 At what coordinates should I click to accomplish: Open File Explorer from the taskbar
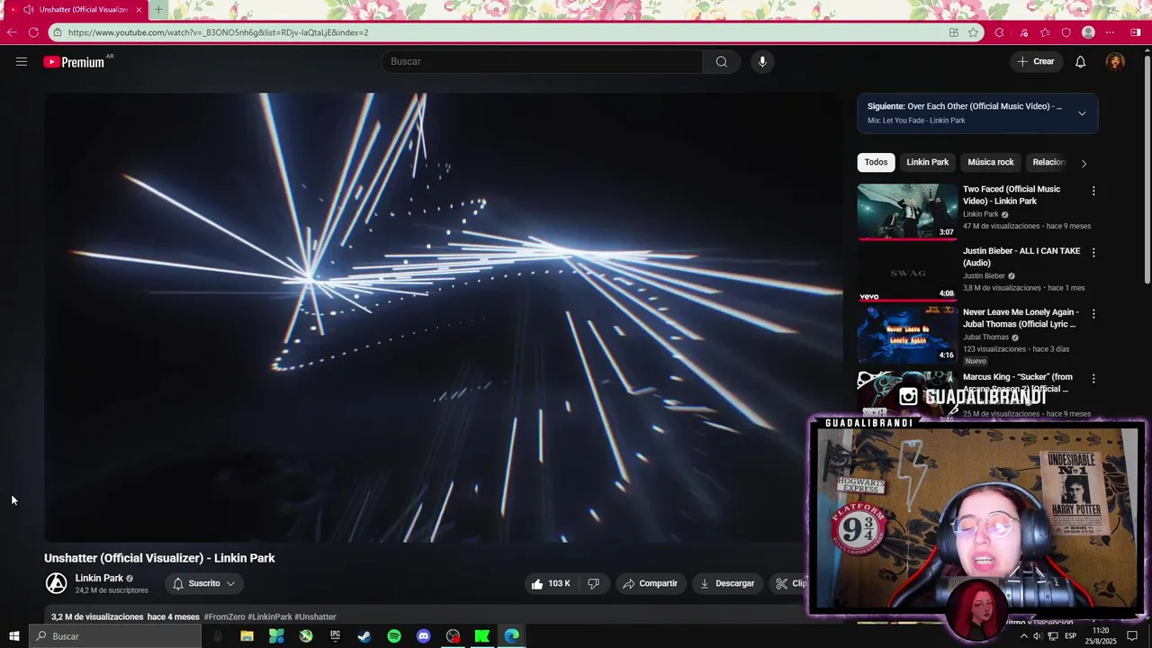(x=247, y=636)
